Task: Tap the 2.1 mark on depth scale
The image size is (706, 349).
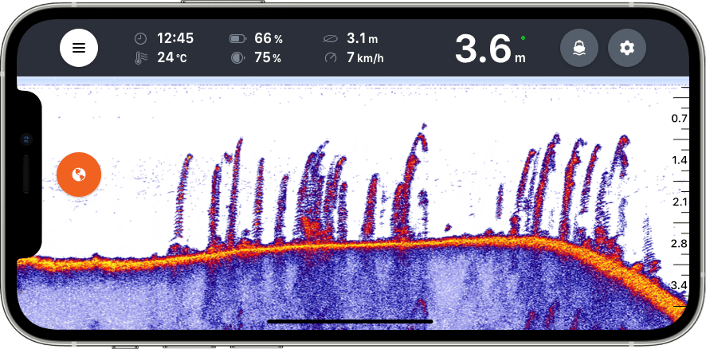Action: pos(679,202)
